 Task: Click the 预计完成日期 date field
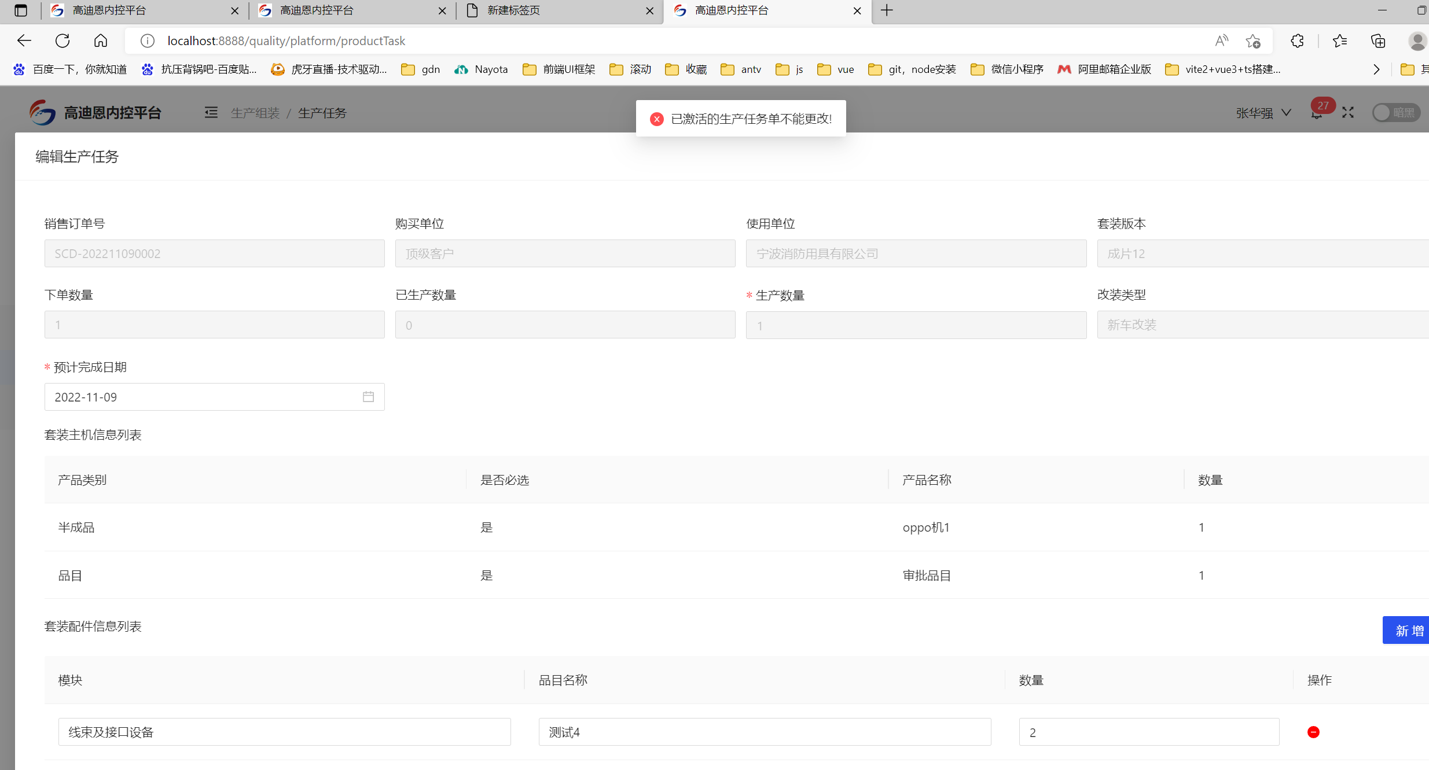point(214,397)
